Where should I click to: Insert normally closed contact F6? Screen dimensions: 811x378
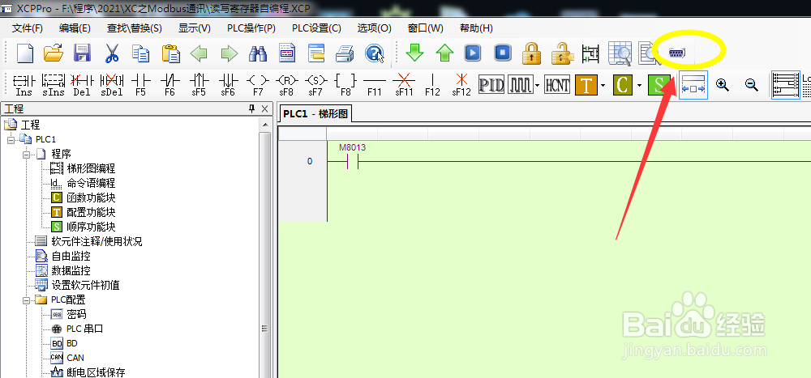pyautogui.click(x=169, y=85)
